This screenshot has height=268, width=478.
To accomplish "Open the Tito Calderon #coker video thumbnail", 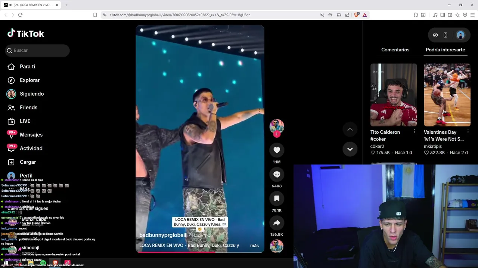I will 394,95.
